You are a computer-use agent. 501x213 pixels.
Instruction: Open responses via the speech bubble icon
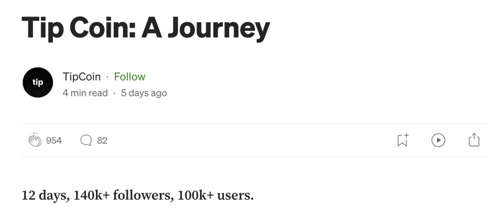point(86,141)
